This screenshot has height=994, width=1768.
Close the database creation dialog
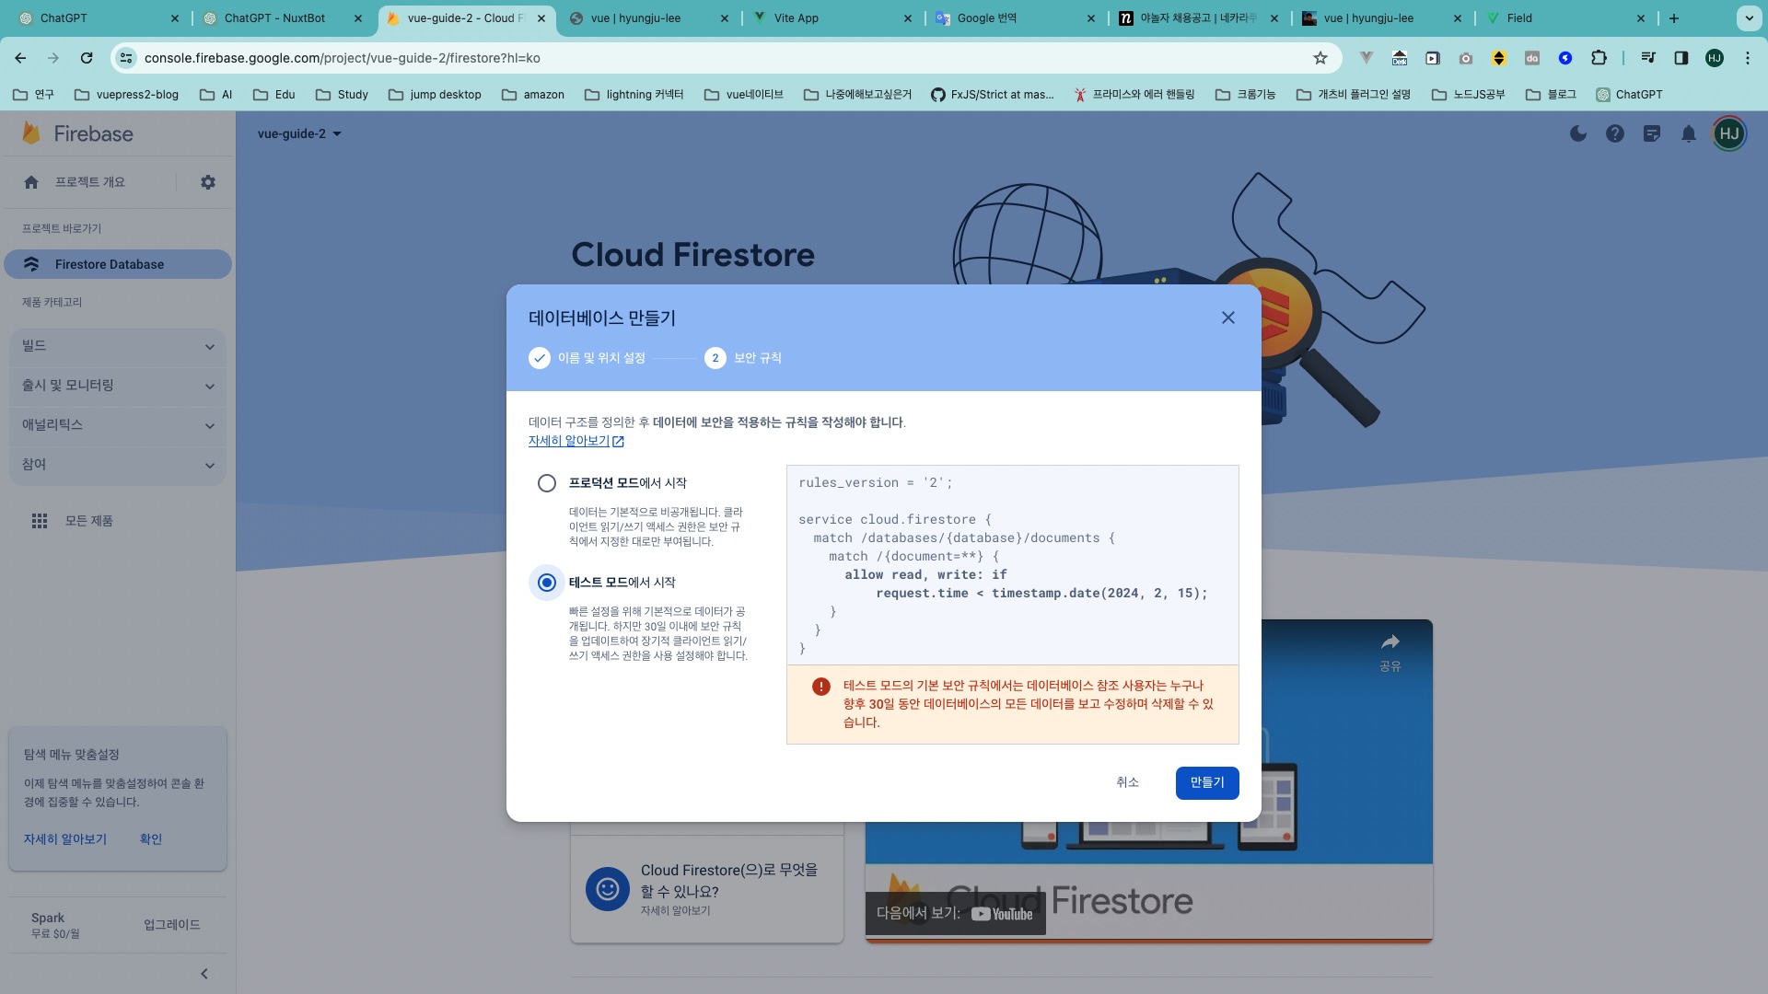pos(1227,318)
